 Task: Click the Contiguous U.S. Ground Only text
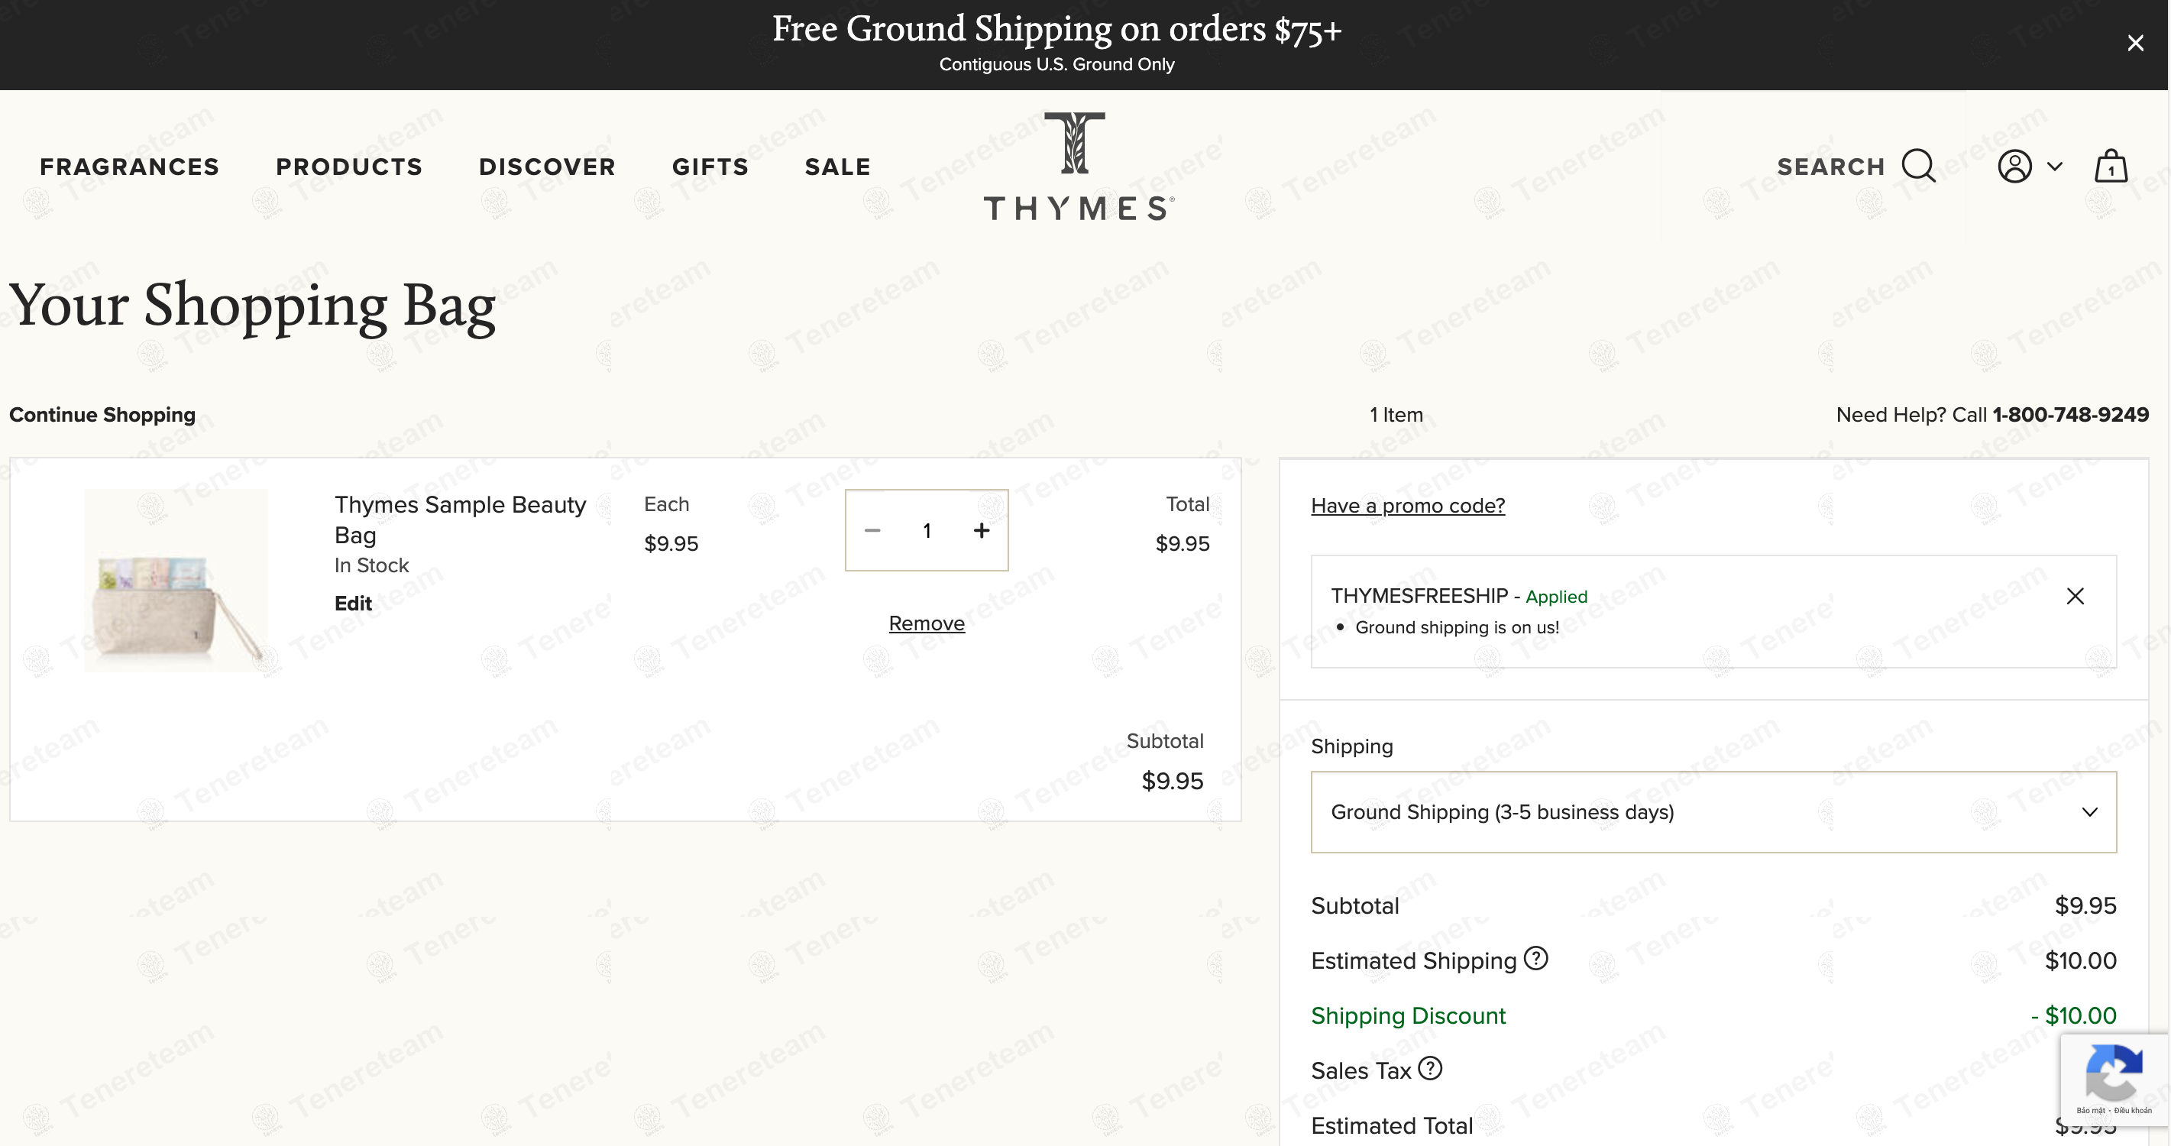click(x=1056, y=64)
